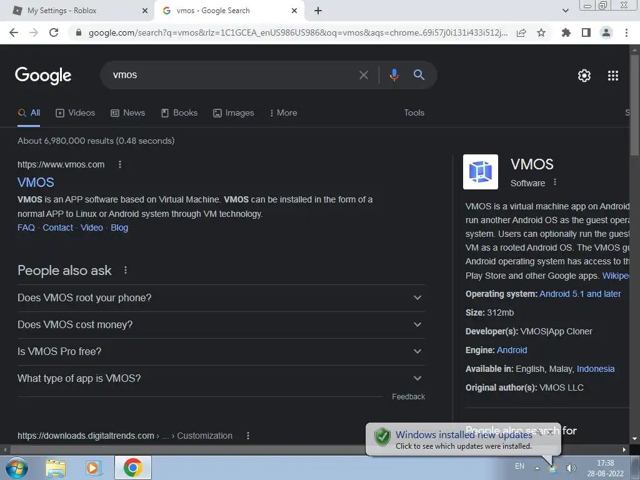
Task: Open Windows Explorer from the taskbar
Action: pyautogui.click(x=56, y=467)
